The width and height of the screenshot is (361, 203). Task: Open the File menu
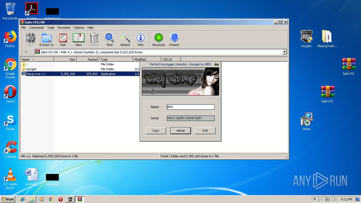[23, 28]
